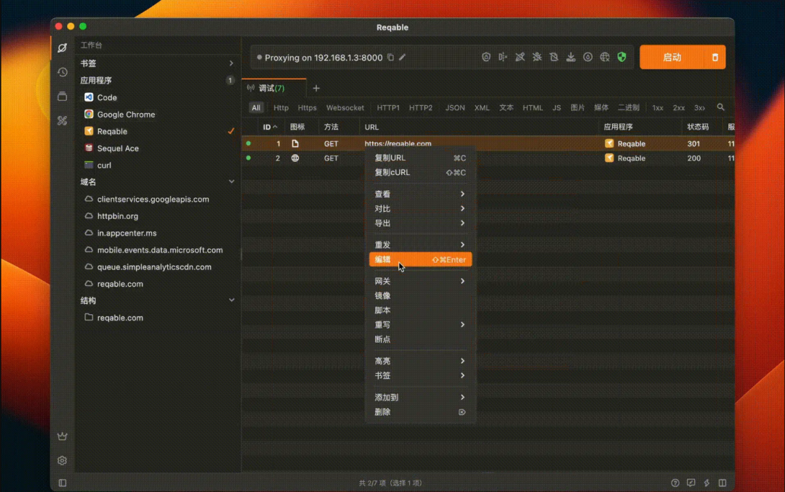
Task: Open the search magnifier in filter bar
Action: coord(720,107)
